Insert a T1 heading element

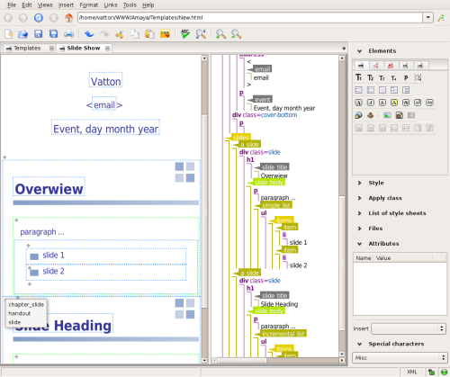click(x=358, y=77)
